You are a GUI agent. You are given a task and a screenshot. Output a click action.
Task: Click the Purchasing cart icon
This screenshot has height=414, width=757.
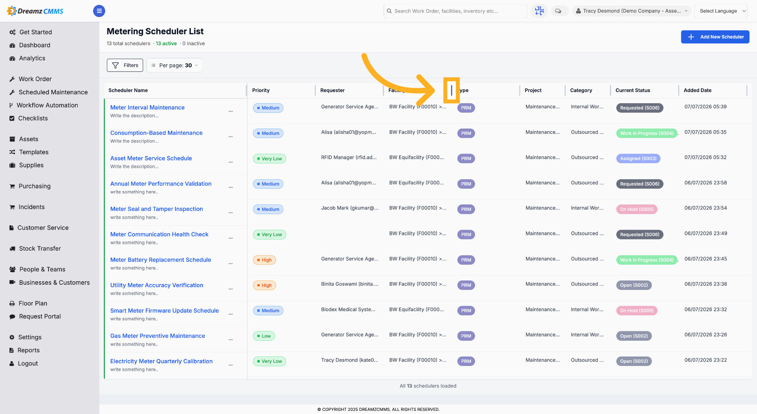tap(12, 186)
